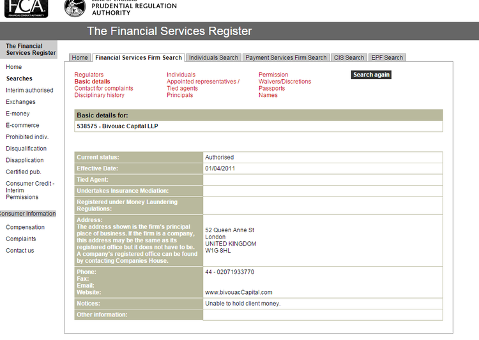
Task: Open E-commerce in the sidebar
Action: (x=22, y=125)
